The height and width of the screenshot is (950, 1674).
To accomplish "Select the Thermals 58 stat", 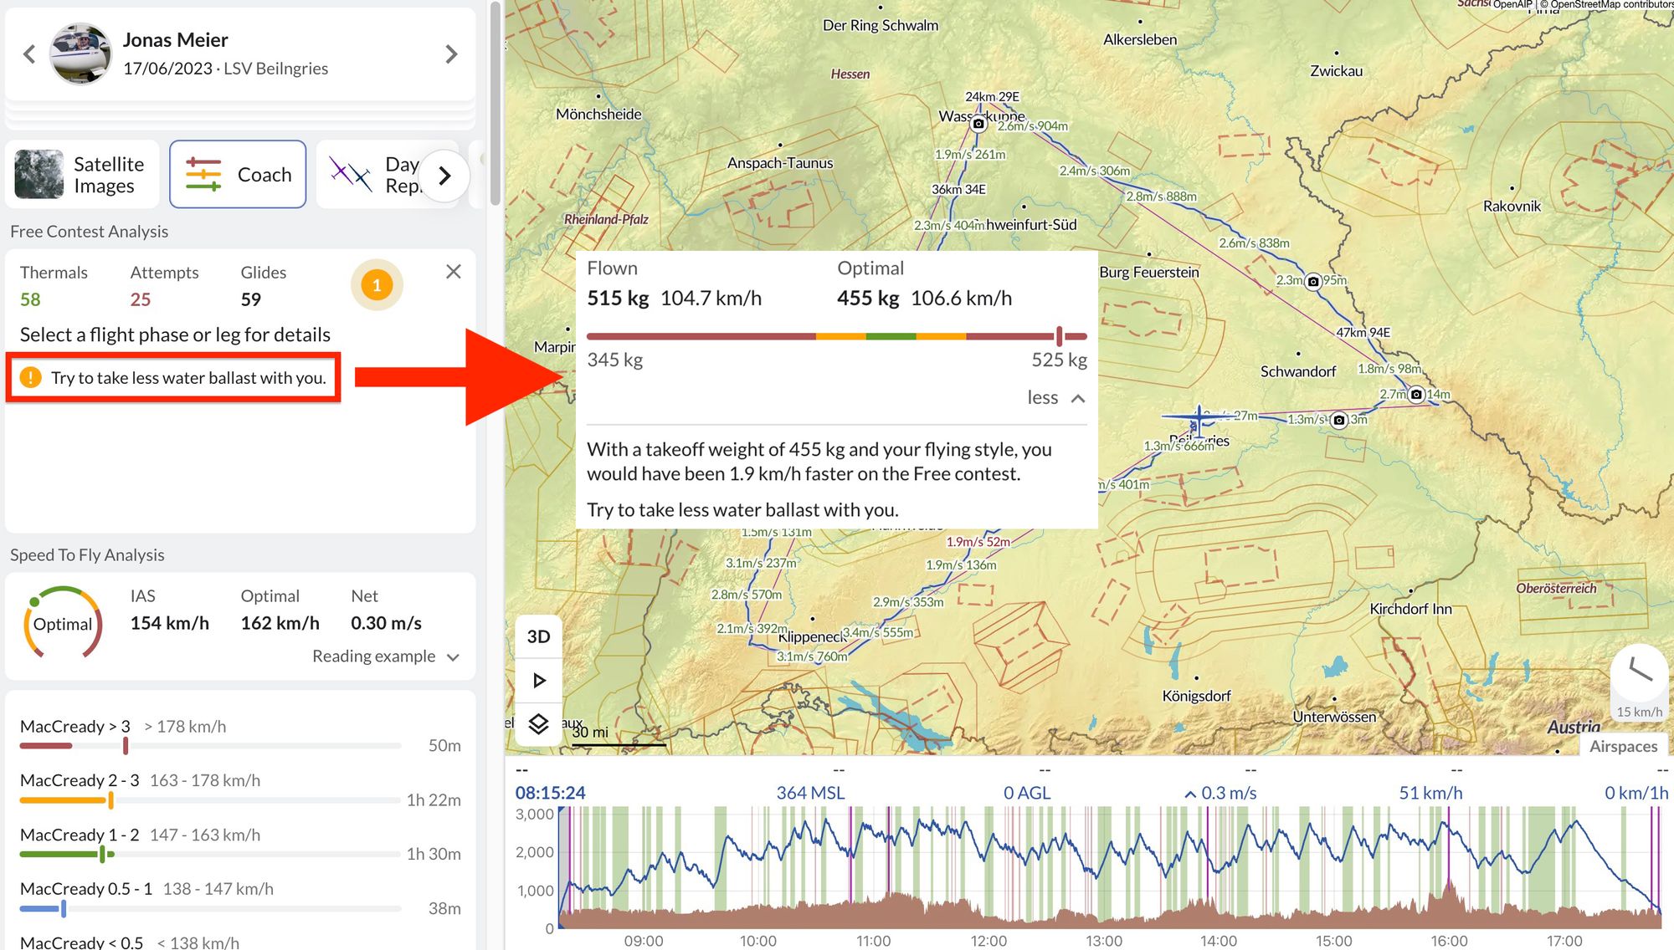I will (x=54, y=286).
